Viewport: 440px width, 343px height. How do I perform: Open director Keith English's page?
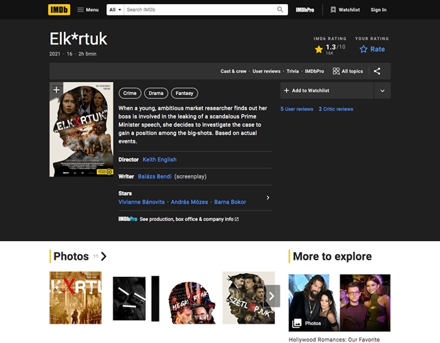[x=159, y=160]
